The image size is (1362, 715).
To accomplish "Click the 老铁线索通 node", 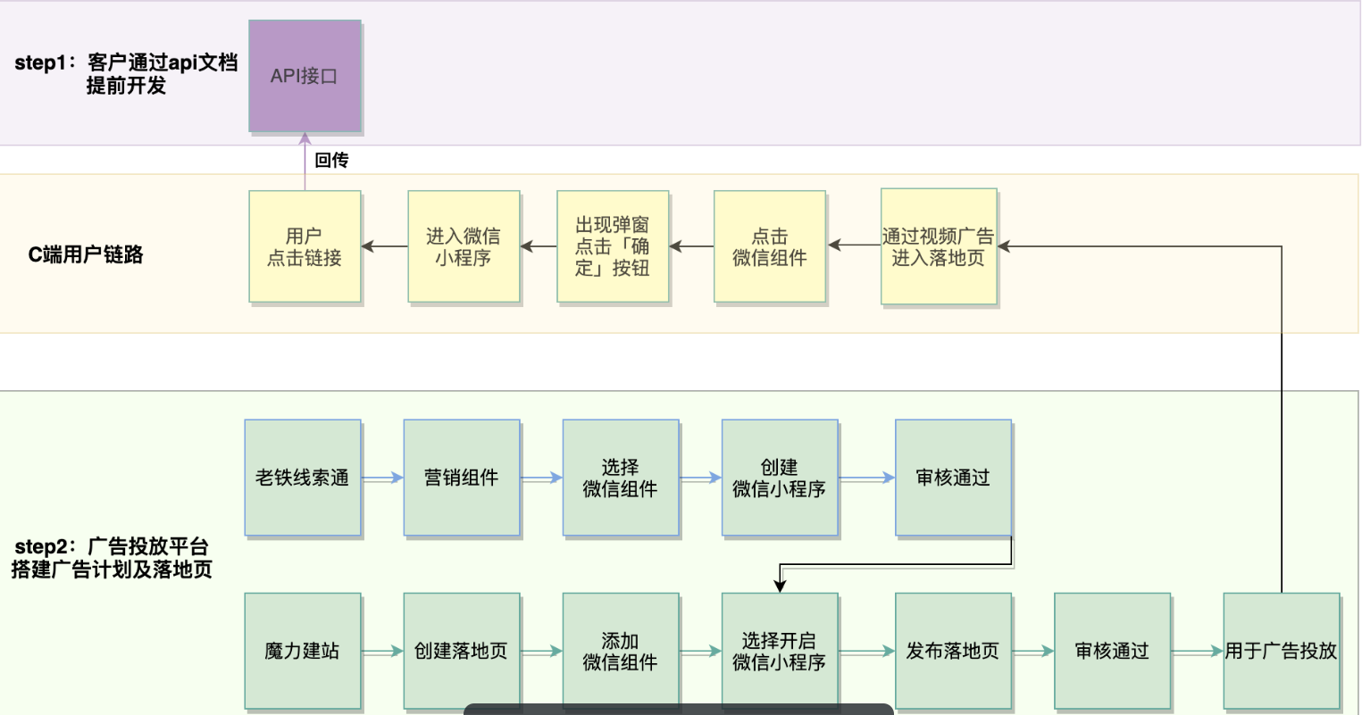I will (302, 477).
